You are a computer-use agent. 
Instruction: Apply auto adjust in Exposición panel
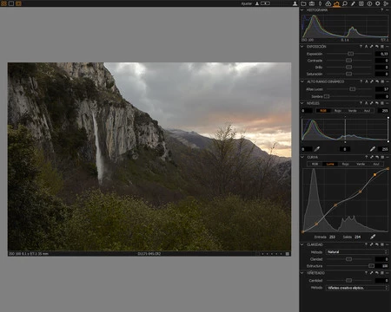[x=366, y=47]
